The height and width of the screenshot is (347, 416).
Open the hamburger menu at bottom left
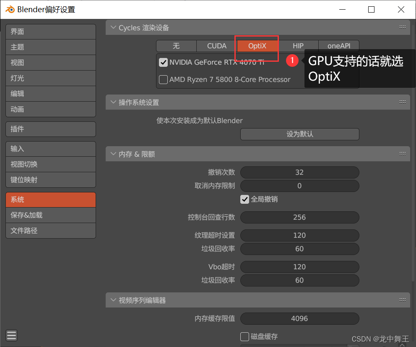click(11, 335)
